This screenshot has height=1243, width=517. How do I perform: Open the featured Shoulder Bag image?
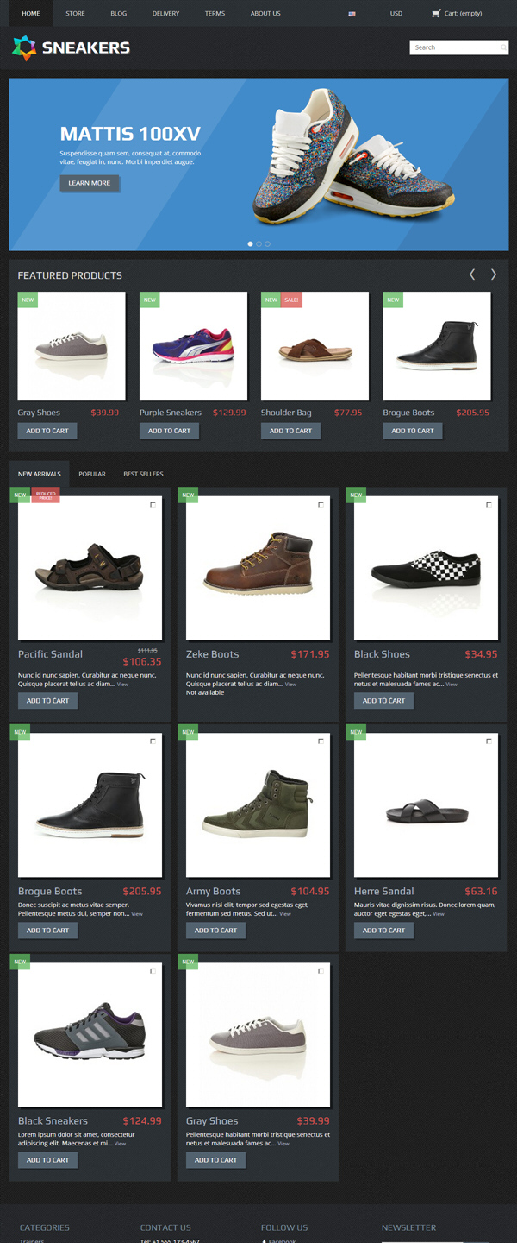315,346
